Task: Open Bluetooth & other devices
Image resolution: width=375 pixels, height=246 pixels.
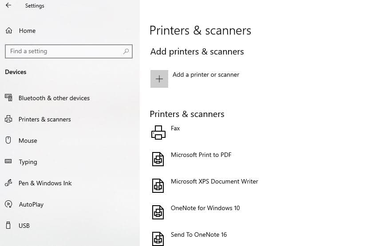Action: [54, 98]
